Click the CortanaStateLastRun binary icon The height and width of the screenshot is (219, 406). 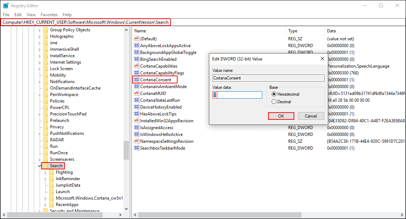(x=137, y=100)
